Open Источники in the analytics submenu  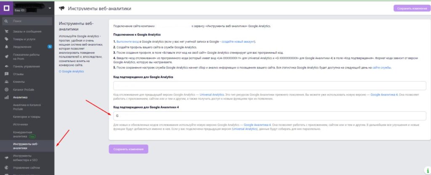click(21, 124)
